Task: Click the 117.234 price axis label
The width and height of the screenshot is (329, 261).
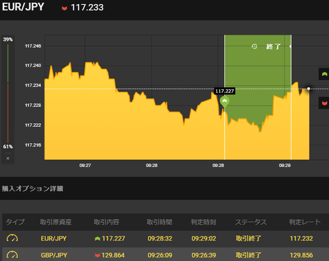Action: 33,86
